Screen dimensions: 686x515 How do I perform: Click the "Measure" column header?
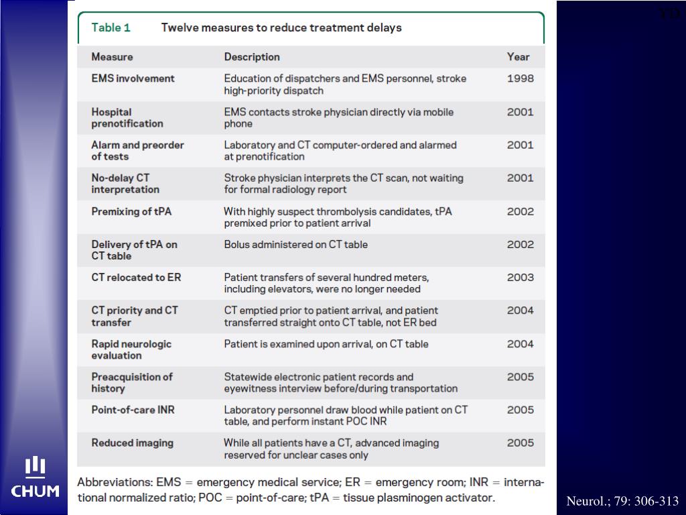click(x=112, y=57)
